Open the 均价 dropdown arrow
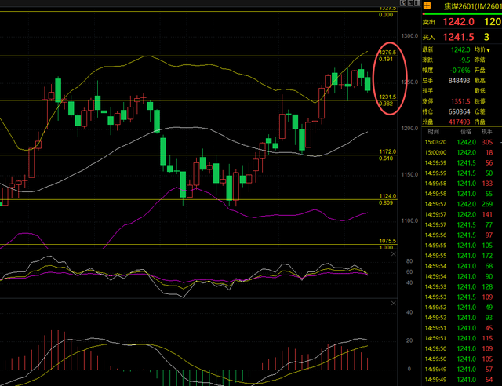The height and width of the screenshot is (386, 502). pos(488,51)
